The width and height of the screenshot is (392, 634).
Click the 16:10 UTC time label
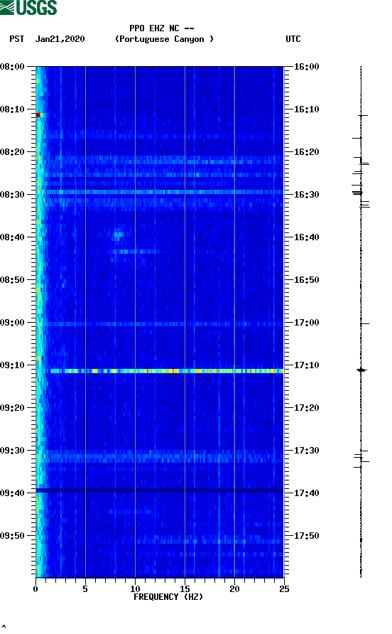pos(306,109)
